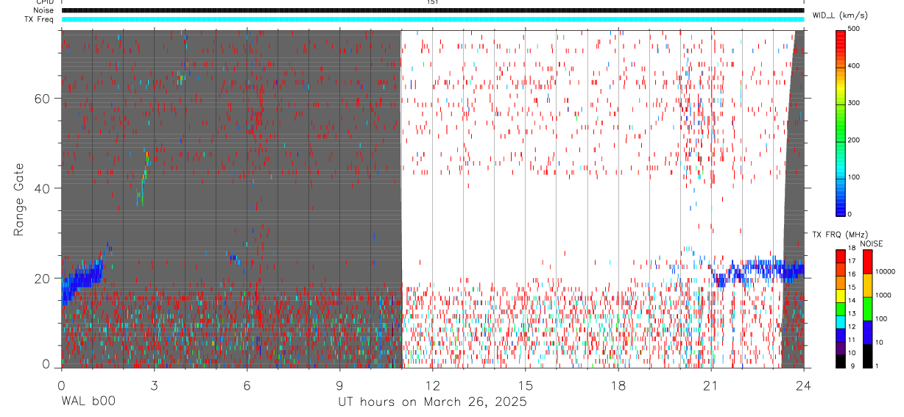Click the 'NOISE' legend title
The width and height of the screenshot is (904, 417).
[872, 243]
